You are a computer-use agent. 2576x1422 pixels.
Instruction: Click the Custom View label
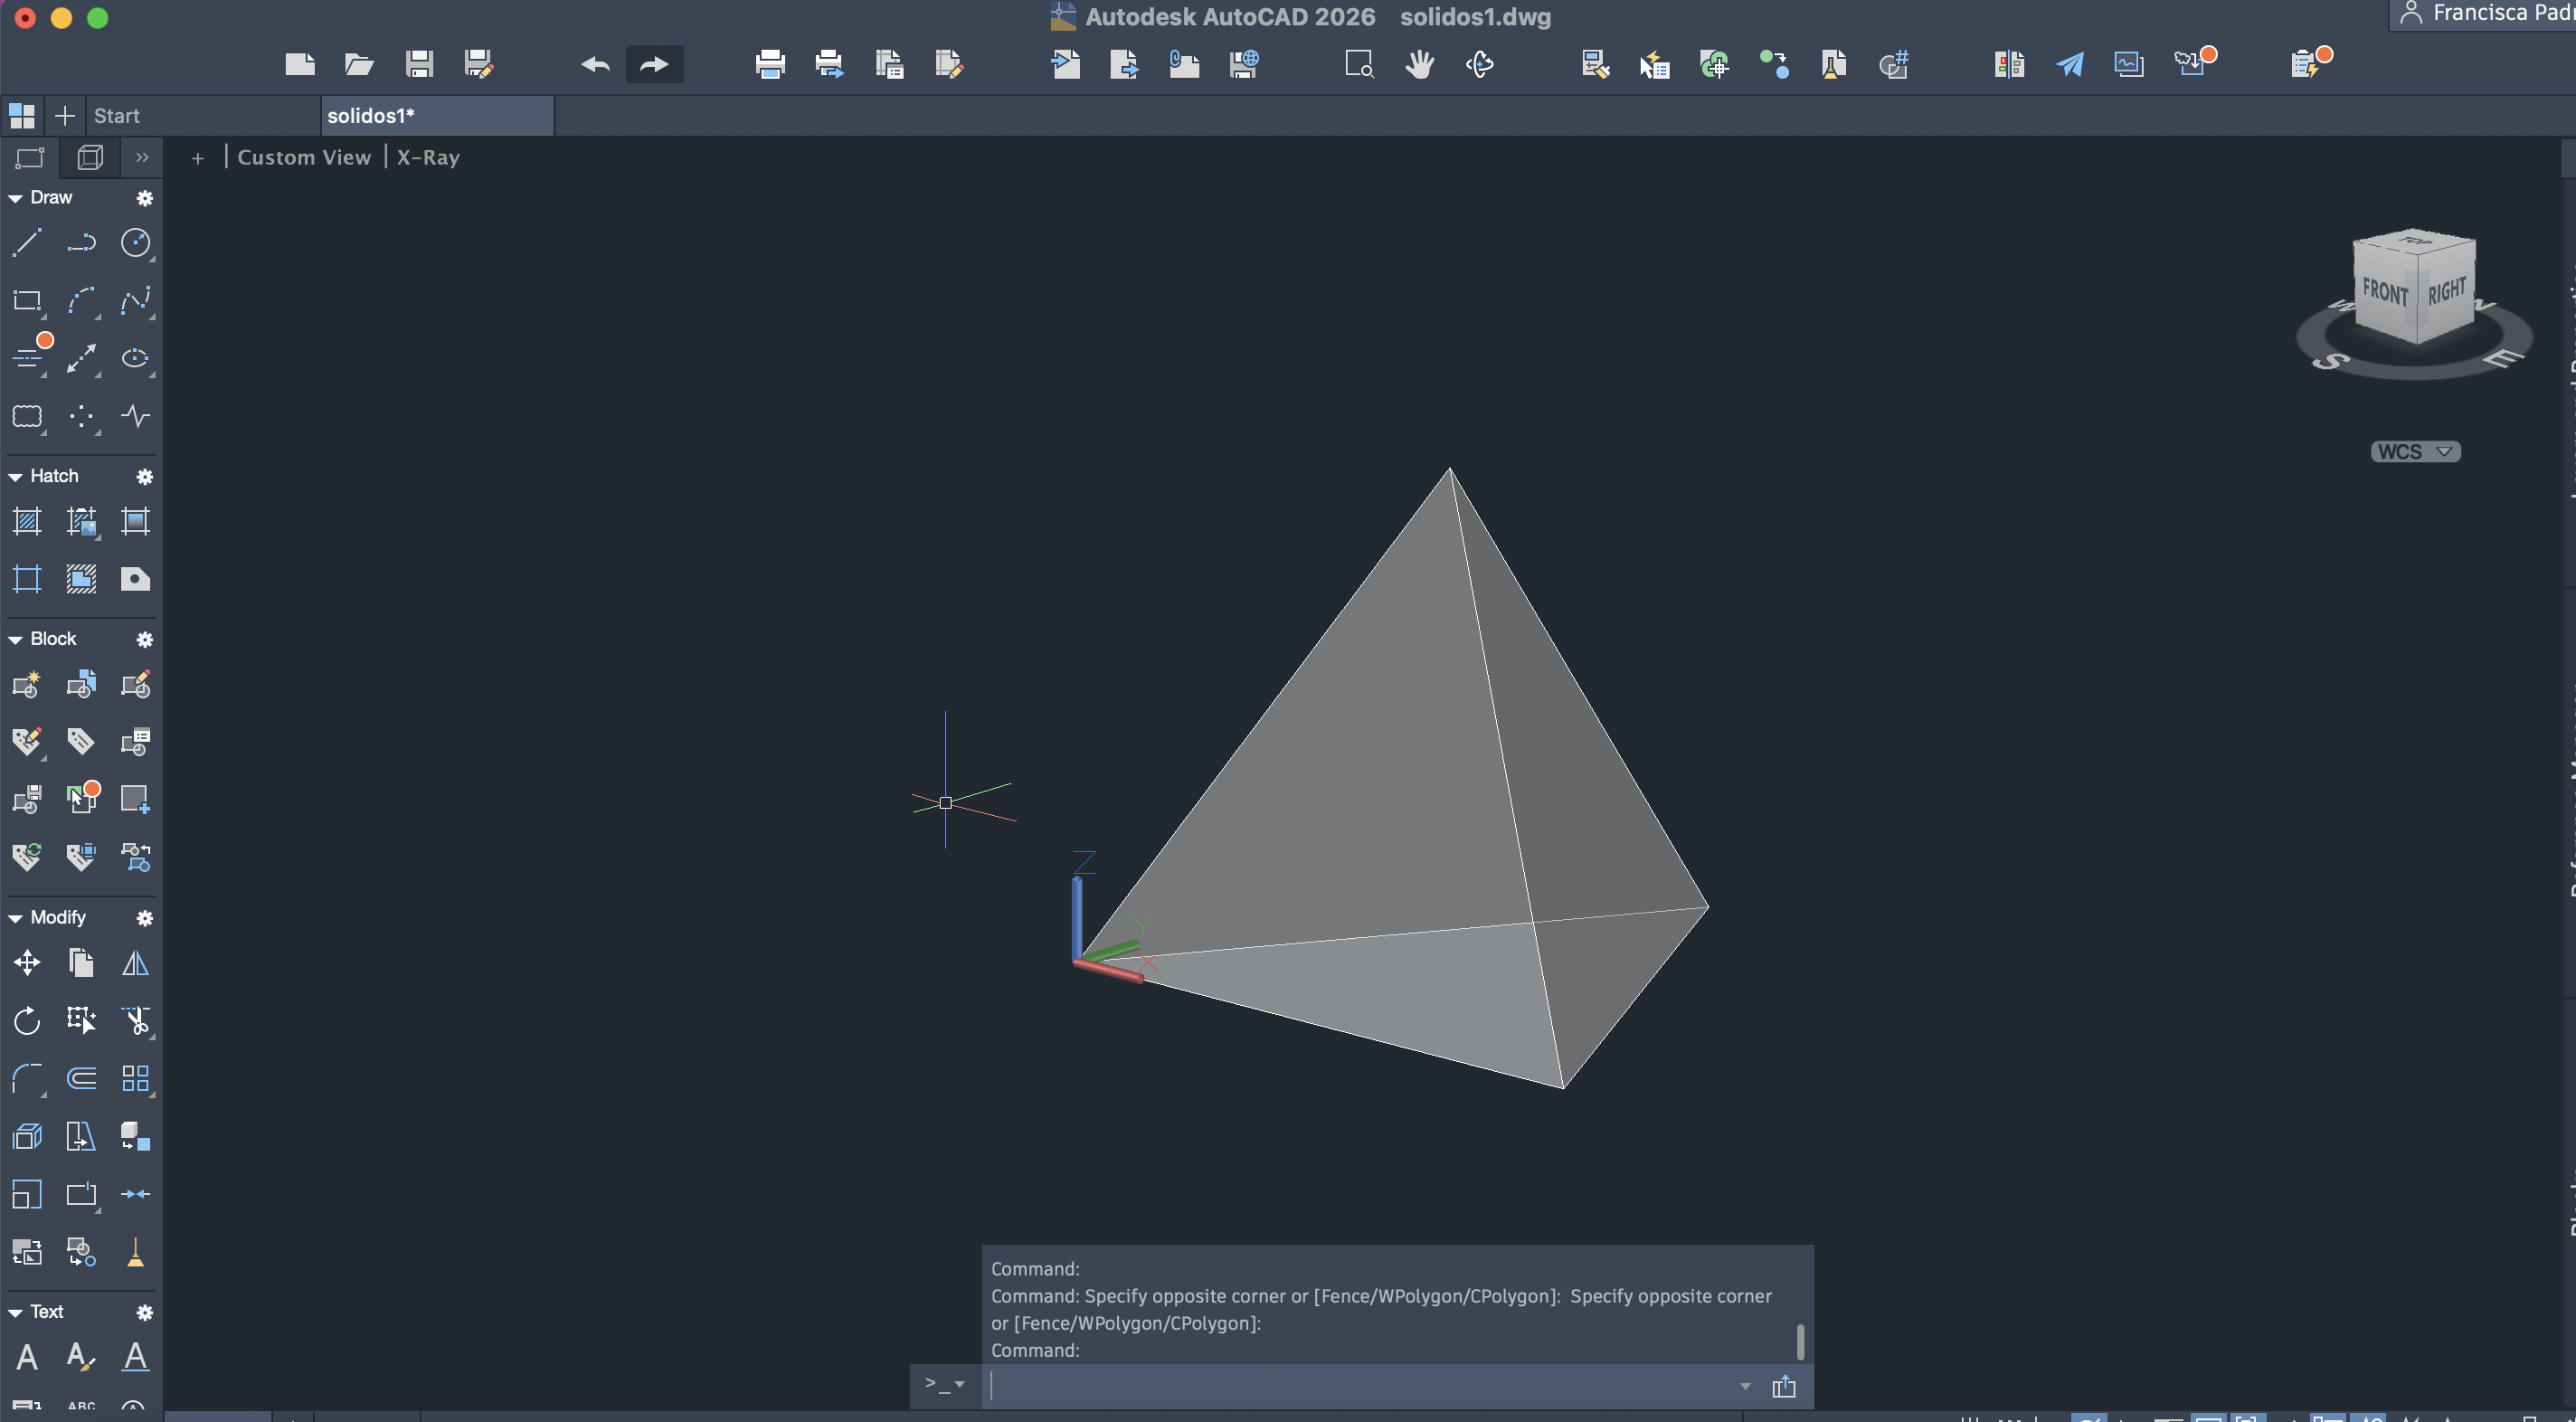coord(304,158)
